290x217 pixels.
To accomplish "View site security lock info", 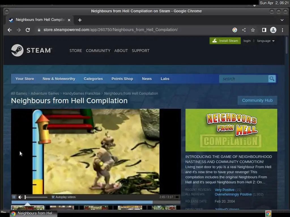I will pos(39,30).
